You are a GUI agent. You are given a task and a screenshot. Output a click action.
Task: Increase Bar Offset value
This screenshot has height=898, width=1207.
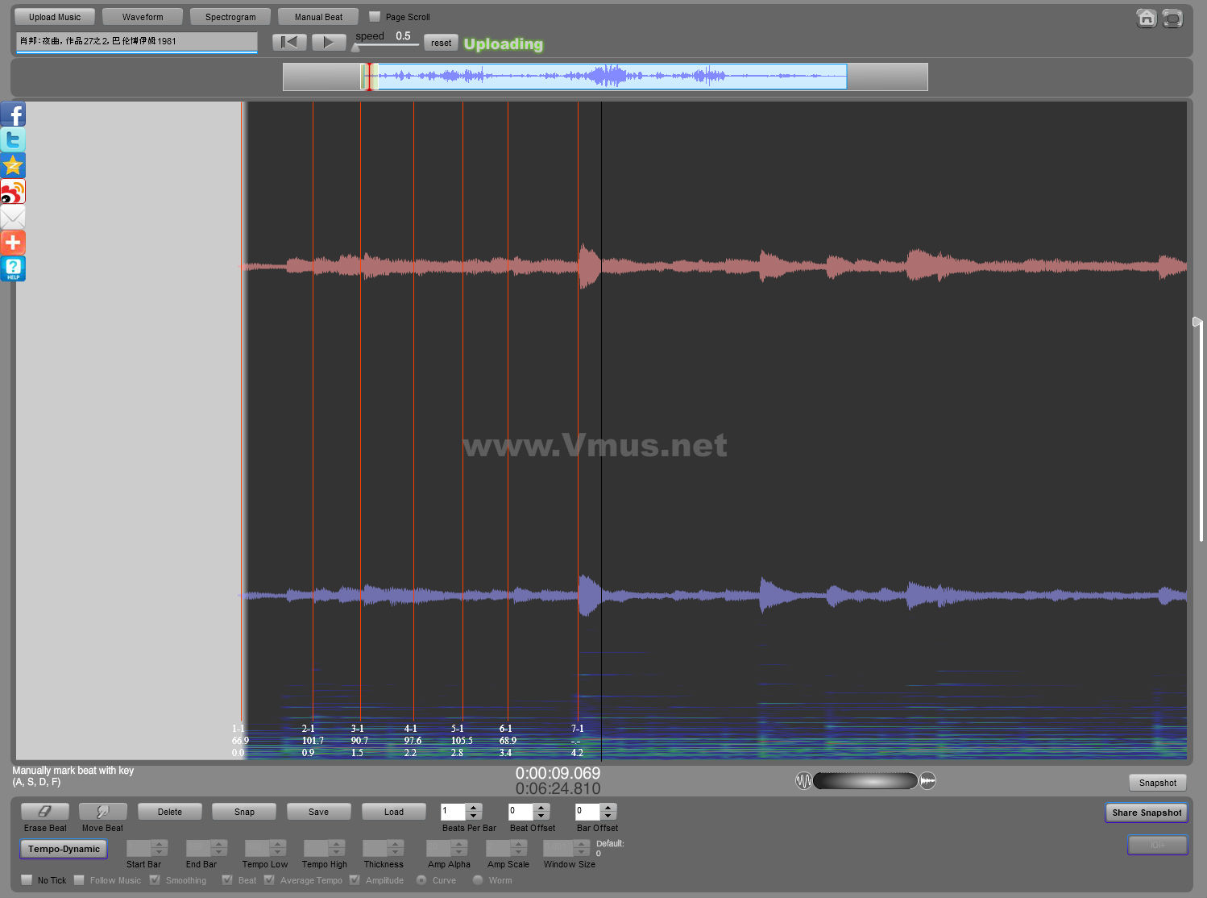(608, 808)
